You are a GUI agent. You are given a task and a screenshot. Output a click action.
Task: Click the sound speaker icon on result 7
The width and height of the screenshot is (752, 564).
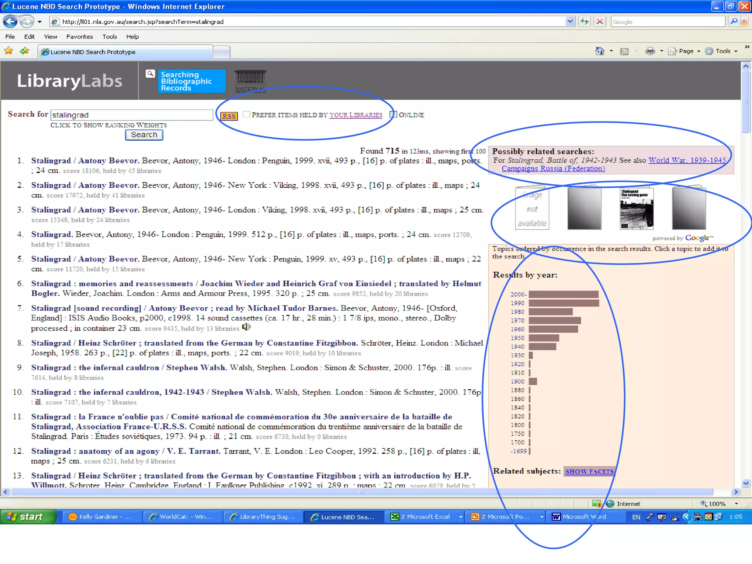246,327
